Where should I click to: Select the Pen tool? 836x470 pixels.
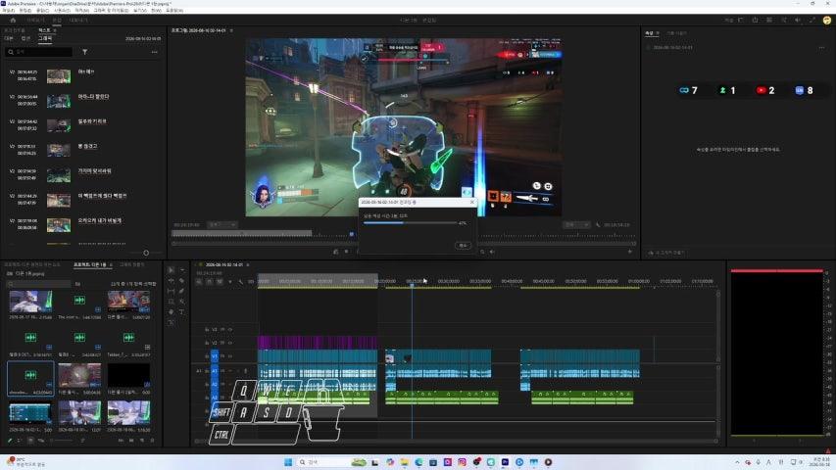pos(182,291)
